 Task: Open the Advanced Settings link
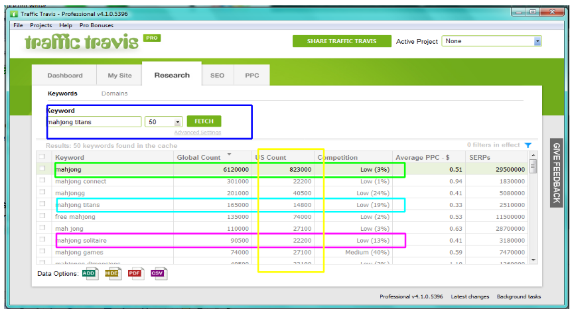point(198,133)
